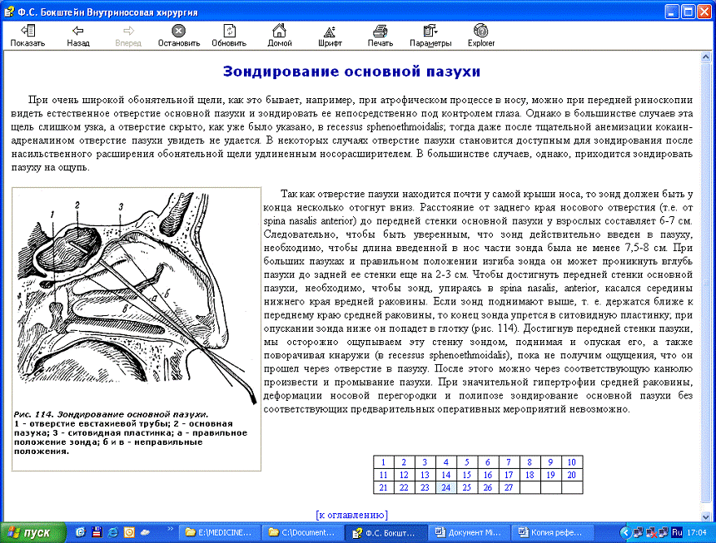Open the Шрифт font tool

pyautogui.click(x=330, y=35)
